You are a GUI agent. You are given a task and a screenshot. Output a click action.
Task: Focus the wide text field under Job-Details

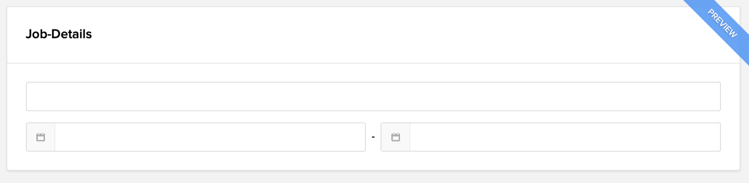coord(373,97)
